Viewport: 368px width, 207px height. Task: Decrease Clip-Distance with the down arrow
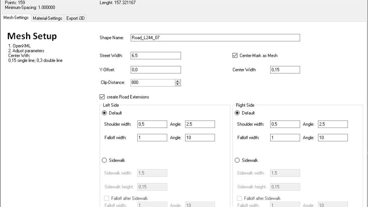coord(178,84)
